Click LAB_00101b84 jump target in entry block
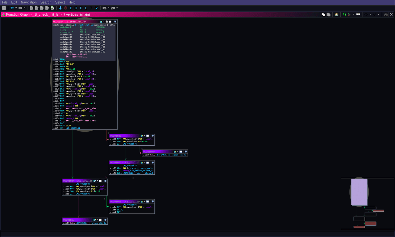 click(73, 128)
